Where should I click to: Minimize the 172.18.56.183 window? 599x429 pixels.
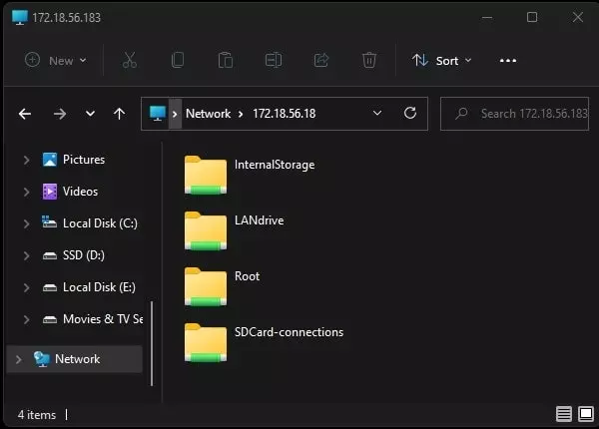[487, 18]
